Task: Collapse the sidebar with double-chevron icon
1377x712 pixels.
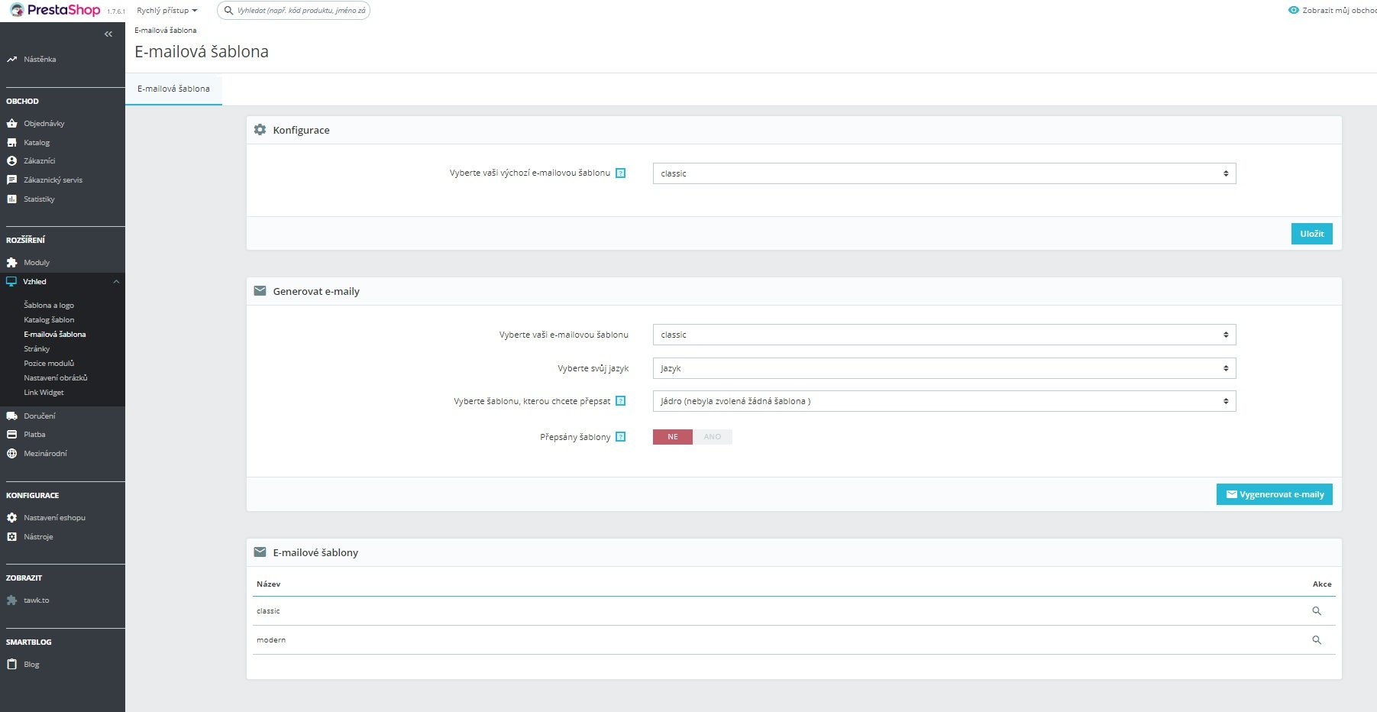Action: [x=108, y=34]
